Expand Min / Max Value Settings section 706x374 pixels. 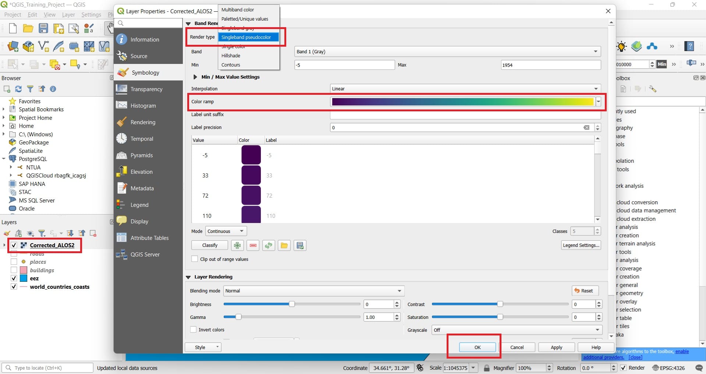(x=195, y=77)
